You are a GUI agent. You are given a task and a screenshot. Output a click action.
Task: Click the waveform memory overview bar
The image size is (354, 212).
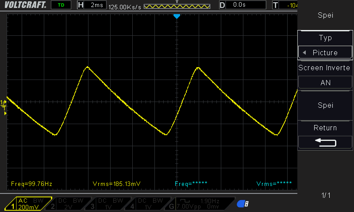[x=177, y=6]
